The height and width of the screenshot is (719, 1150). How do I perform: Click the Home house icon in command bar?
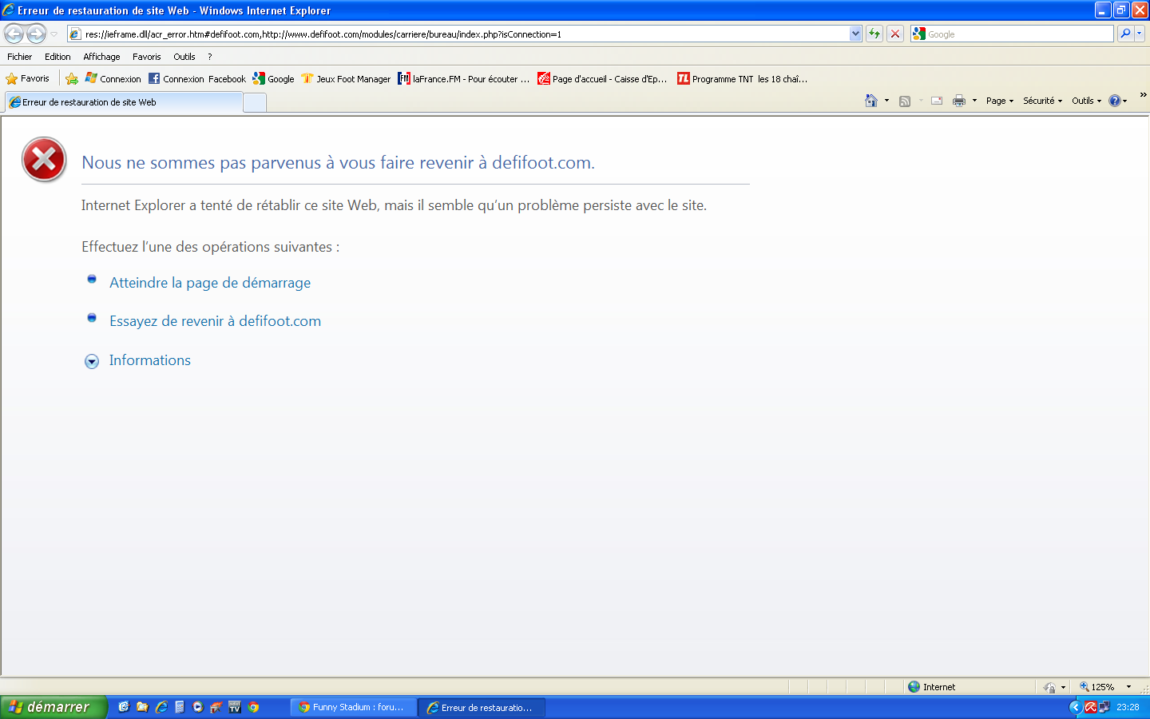(871, 101)
